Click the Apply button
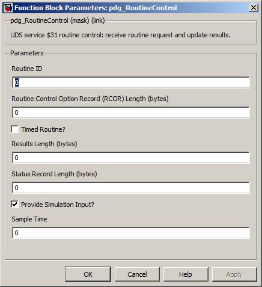The width and height of the screenshot is (262, 287). pyautogui.click(x=234, y=274)
